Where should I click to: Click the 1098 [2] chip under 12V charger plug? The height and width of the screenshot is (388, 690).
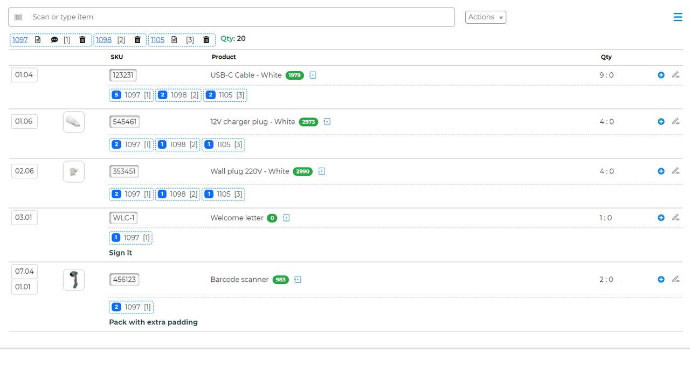click(x=178, y=145)
